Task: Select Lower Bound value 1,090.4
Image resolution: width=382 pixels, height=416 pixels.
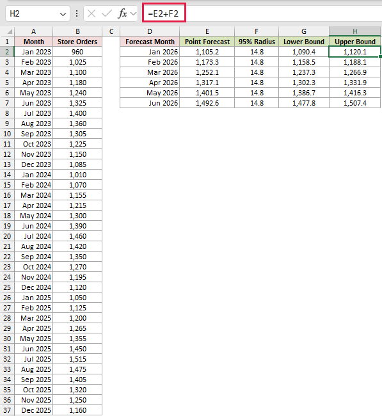Action: coord(304,52)
